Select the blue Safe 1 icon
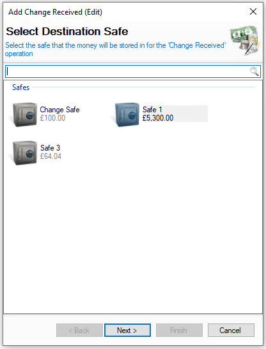The width and height of the screenshot is (266, 349). (127, 114)
